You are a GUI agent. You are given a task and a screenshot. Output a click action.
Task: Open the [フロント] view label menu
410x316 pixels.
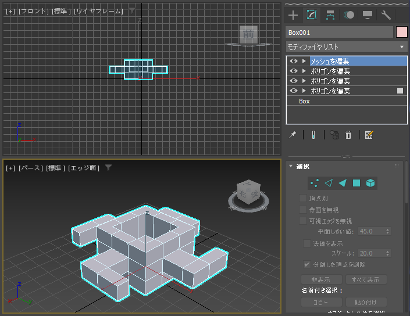pyautogui.click(x=34, y=11)
